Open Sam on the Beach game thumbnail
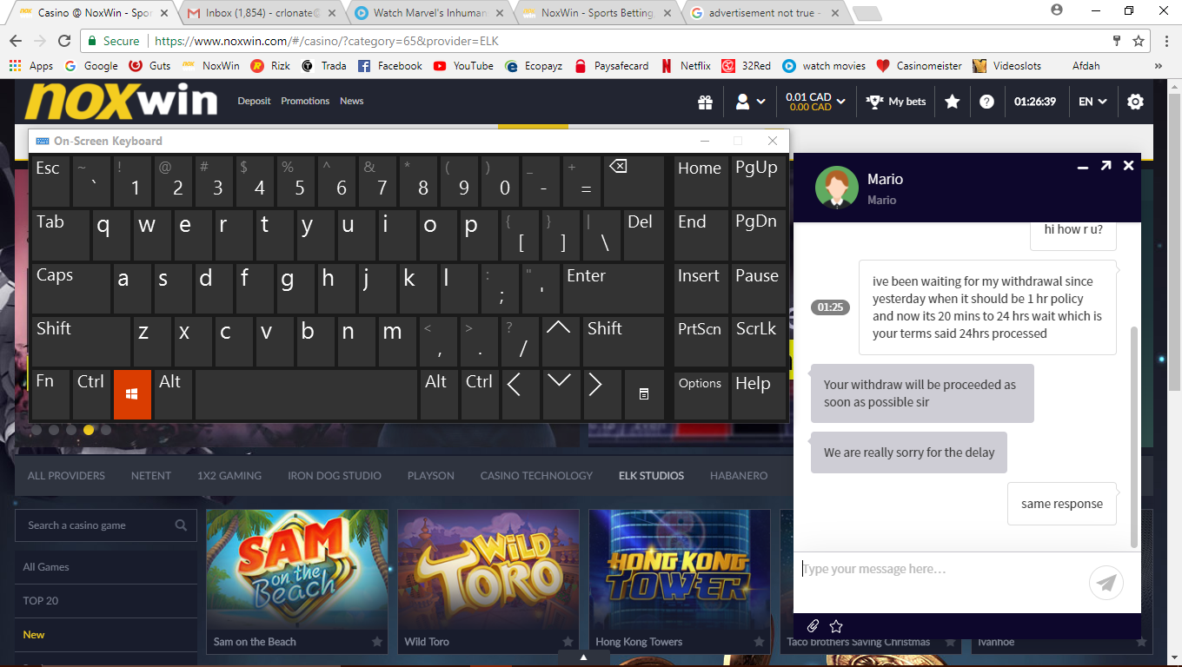This screenshot has height=667, width=1182. tap(297, 570)
